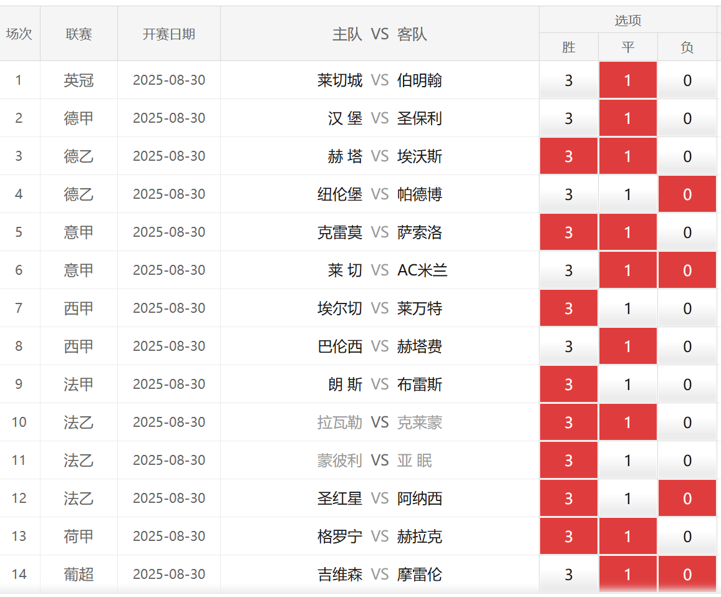Deselect win option 3 for 格罗宁 vs 赫拉克
721x597 pixels.
tap(569, 537)
